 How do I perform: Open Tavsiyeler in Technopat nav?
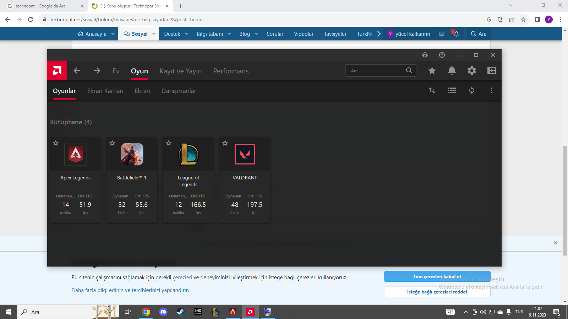[335, 34]
